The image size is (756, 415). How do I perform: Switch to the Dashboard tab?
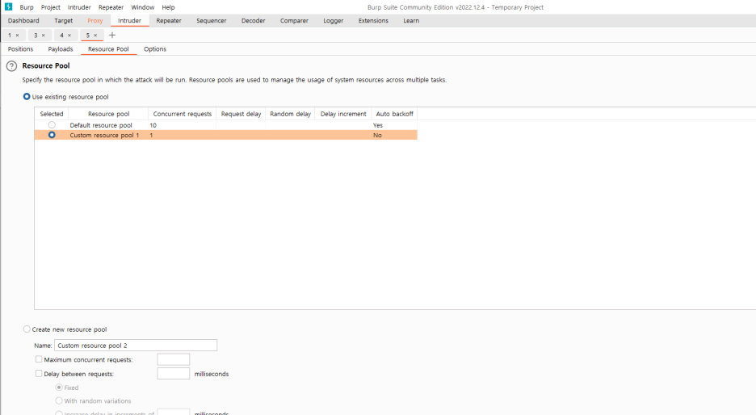(23, 21)
